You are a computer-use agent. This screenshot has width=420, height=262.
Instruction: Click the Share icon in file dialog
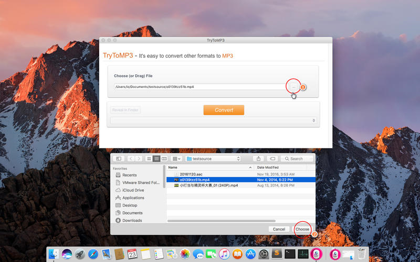(258, 159)
